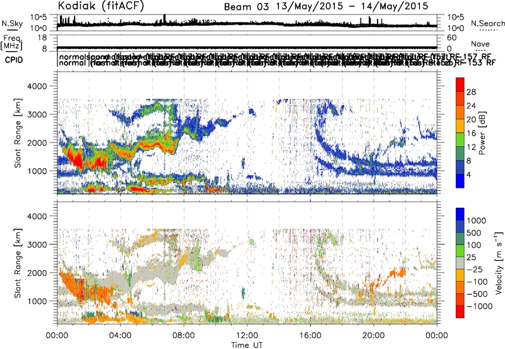Pick the light green 25–100 velocity swatch
The height and width of the screenshot is (349, 505).
click(460, 251)
